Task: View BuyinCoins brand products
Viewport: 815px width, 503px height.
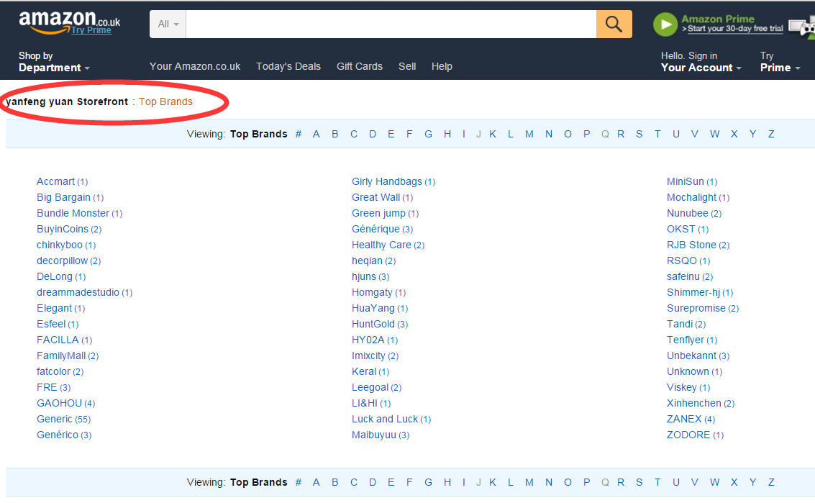Action: [63, 230]
